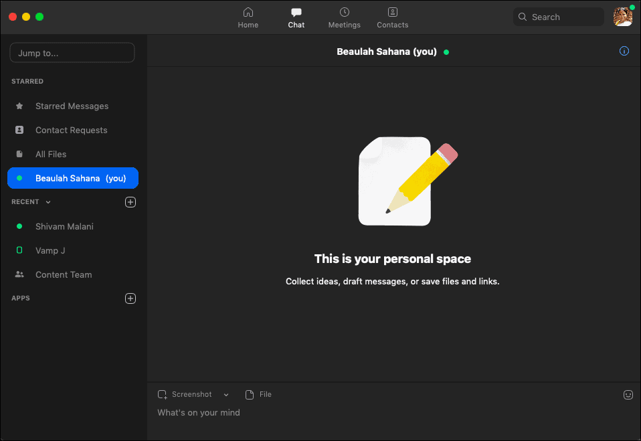Open the Meetings tab
The width and height of the screenshot is (641, 441).
coord(344,17)
